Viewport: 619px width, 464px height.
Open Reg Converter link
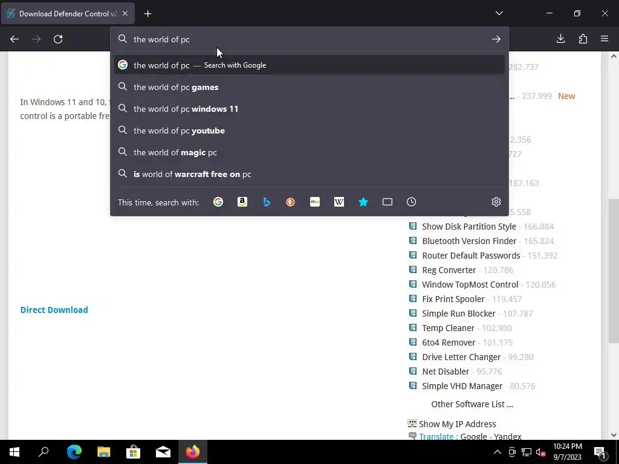pyautogui.click(x=449, y=270)
